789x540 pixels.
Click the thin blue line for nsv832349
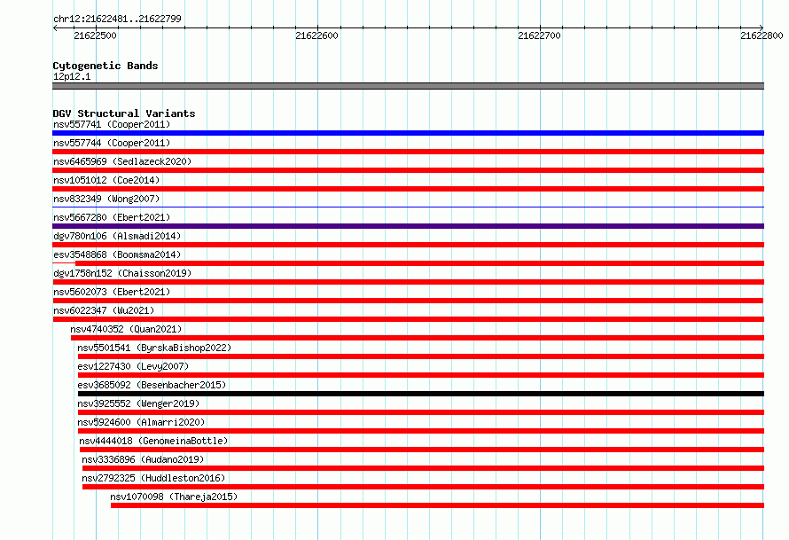point(408,207)
